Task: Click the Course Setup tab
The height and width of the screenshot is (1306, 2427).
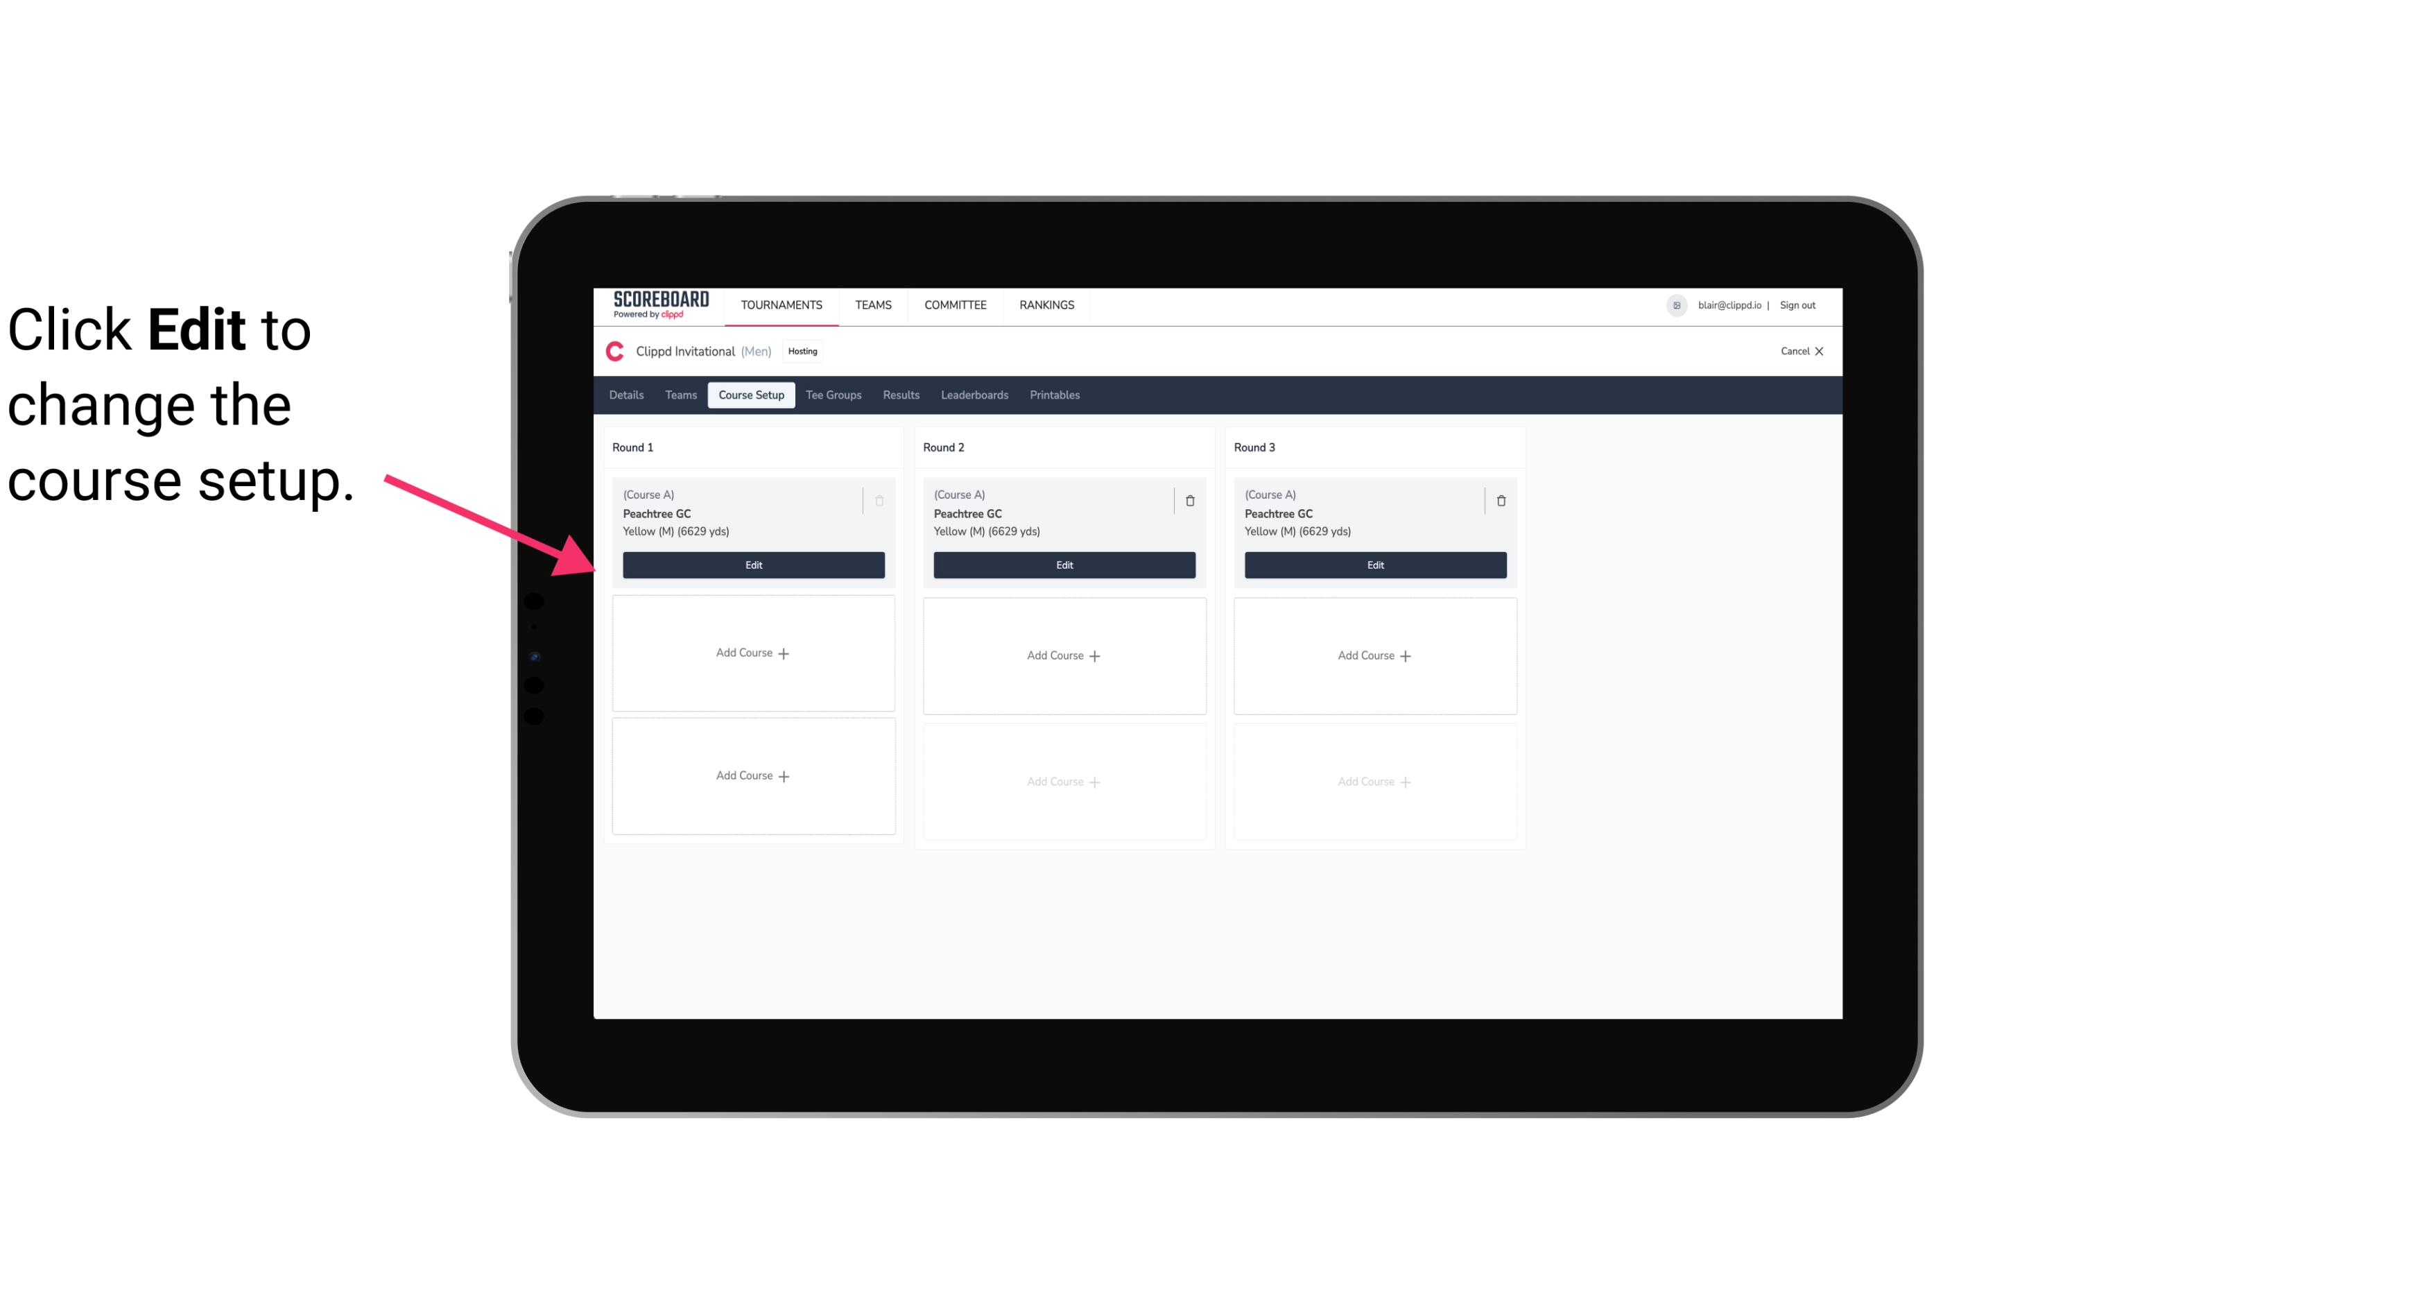Action: 750,394
